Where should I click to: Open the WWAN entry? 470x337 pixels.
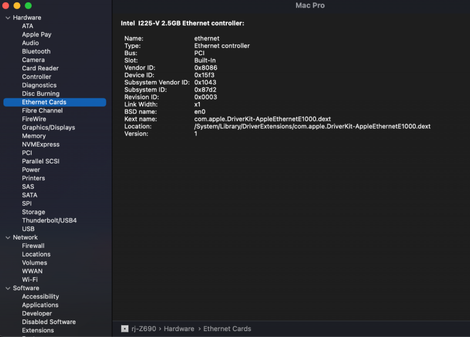click(x=32, y=271)
